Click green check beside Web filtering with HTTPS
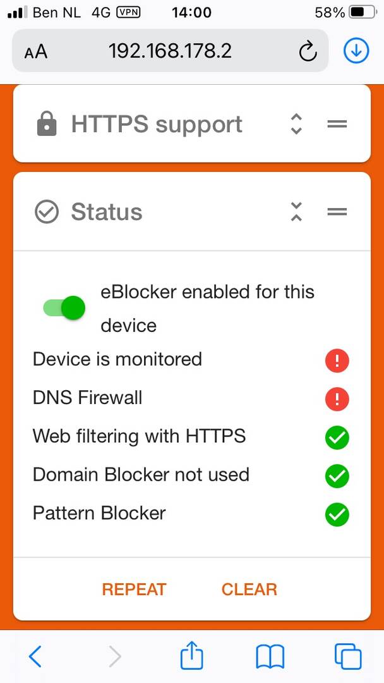Screen dimensions: 384x683 pyautogui.click(x=337, y=438)
